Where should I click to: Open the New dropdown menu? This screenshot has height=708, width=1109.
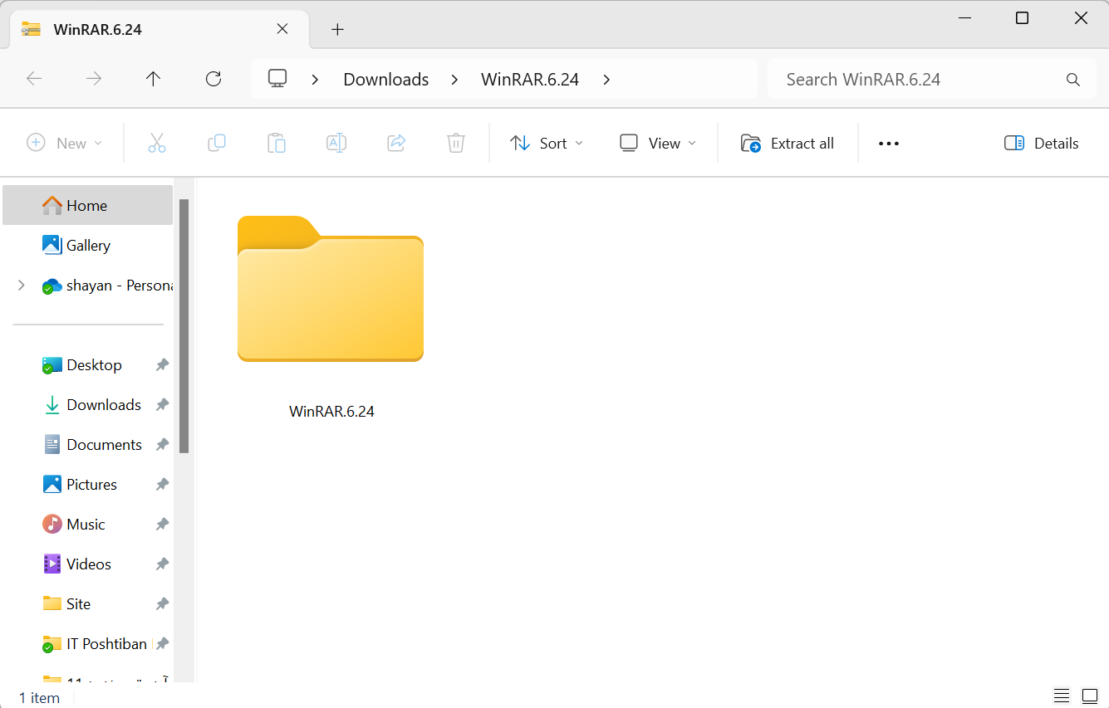point(65,143)
